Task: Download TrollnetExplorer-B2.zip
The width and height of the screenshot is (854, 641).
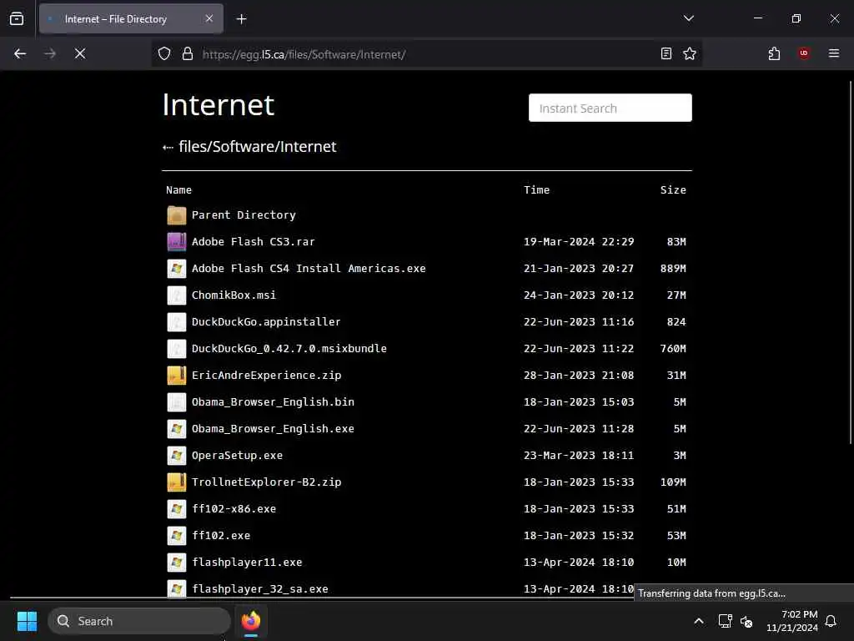Action: coord(266,482)
